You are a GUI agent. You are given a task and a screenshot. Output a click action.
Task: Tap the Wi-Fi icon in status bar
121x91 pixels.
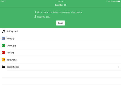coord(5,1)
